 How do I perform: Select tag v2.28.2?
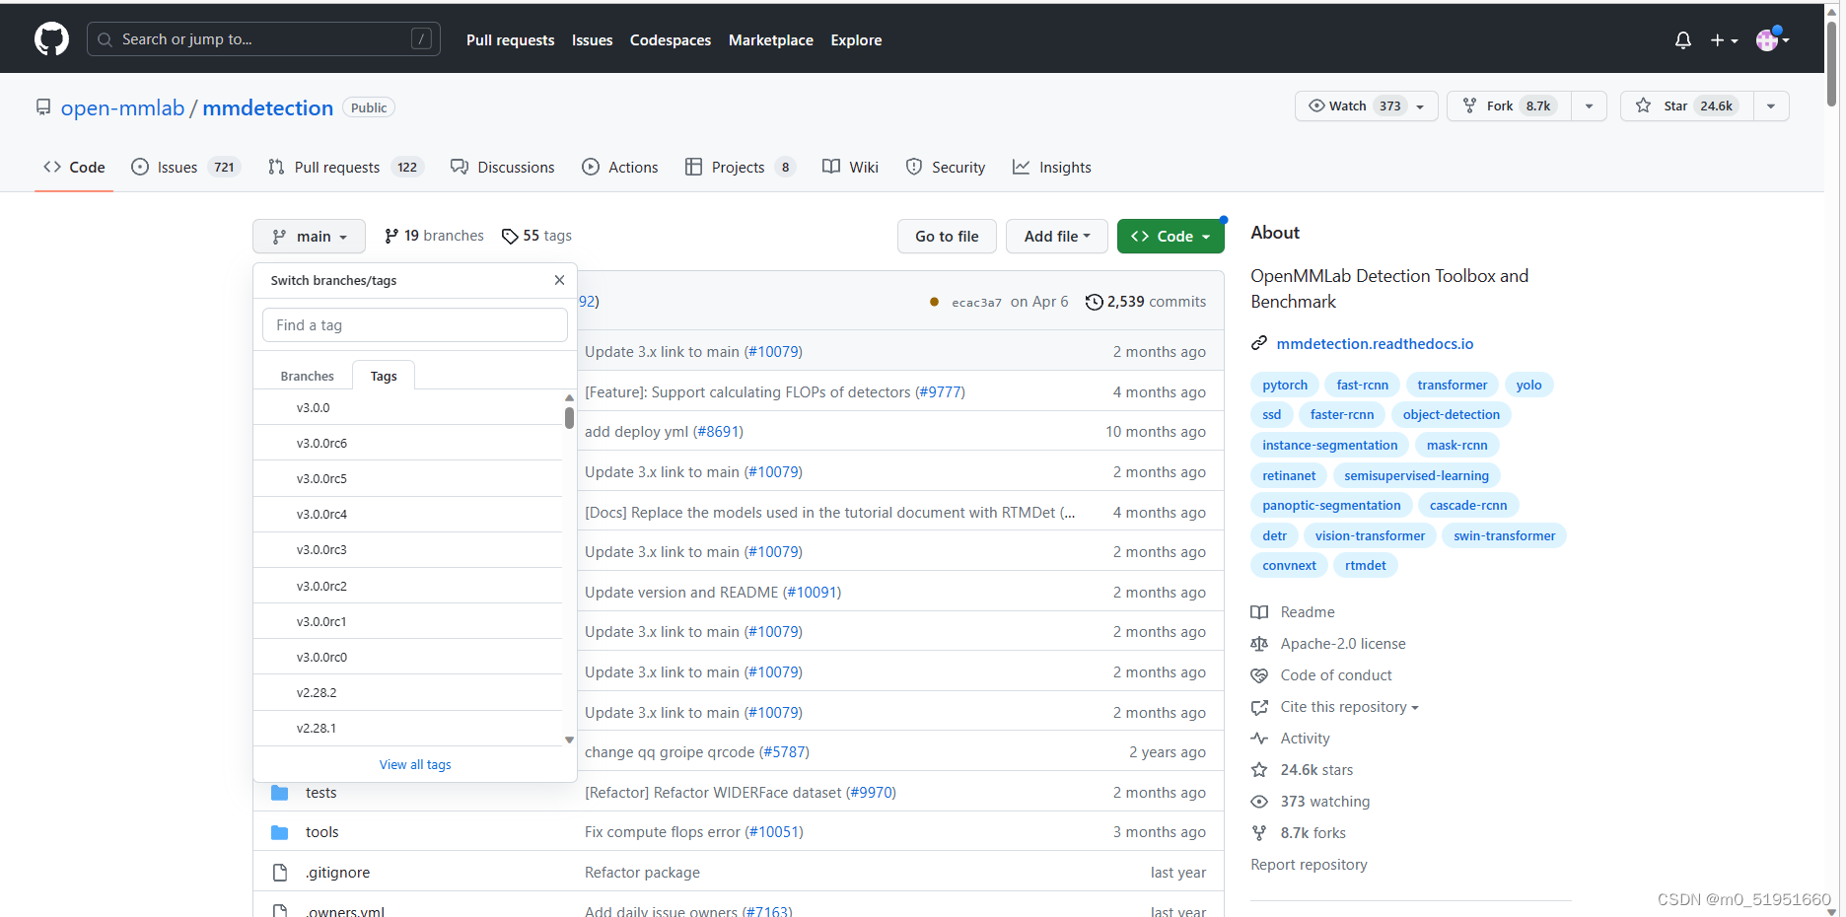pos(407,692)
